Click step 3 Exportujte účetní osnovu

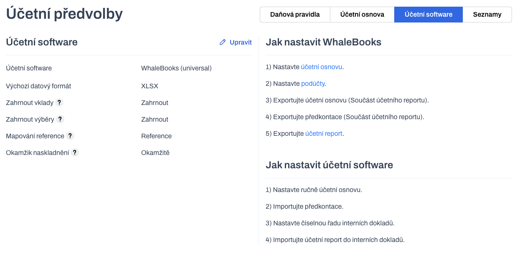point(347,100)
